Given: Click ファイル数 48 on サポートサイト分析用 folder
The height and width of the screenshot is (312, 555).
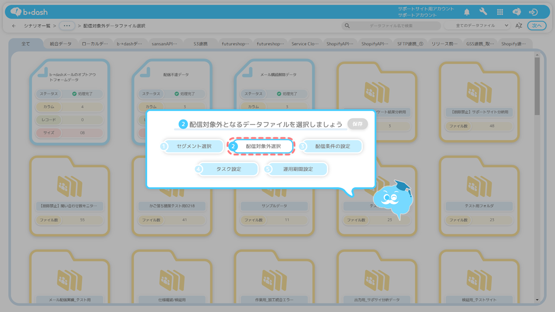Looking at the screenshot, I should (479, 126).
